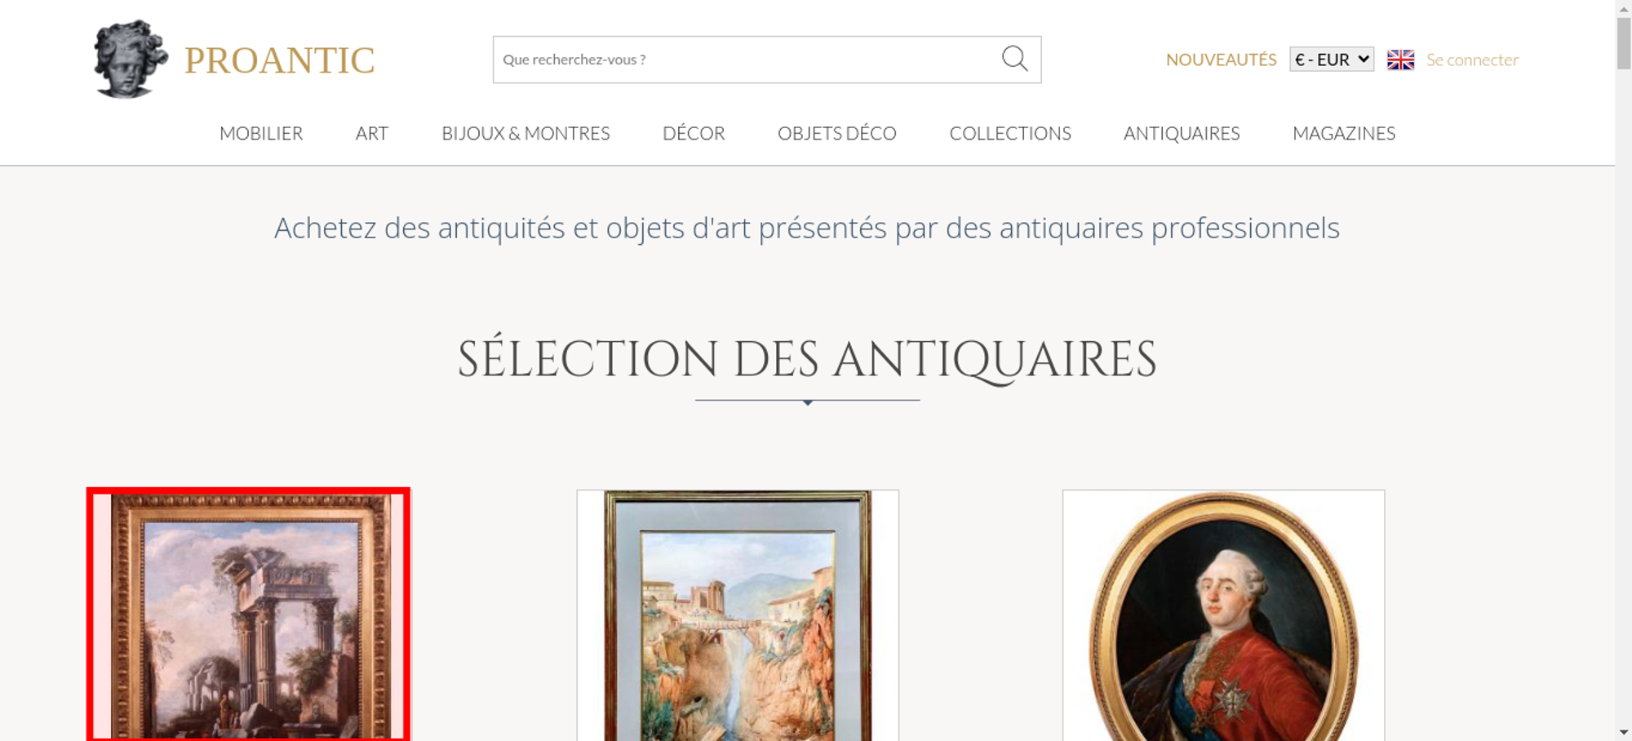Open the waterfall village watercolor thumbnail
The image size is (1632, 741).
(738, 615)
